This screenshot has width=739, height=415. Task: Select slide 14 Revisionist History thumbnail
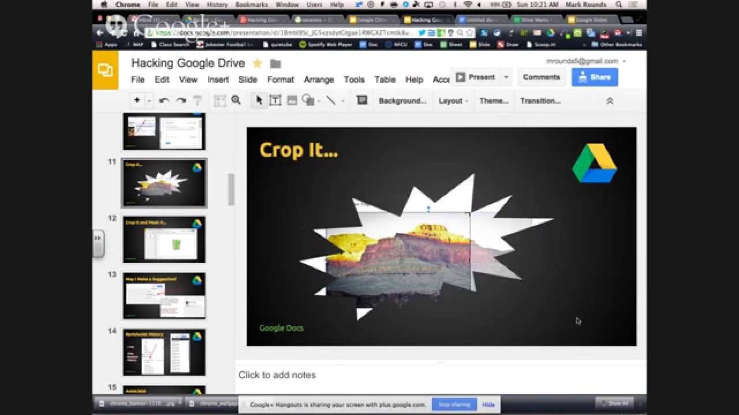coord(164,352)
